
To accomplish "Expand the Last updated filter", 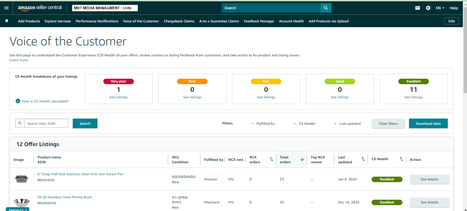I will click(347, 123).
